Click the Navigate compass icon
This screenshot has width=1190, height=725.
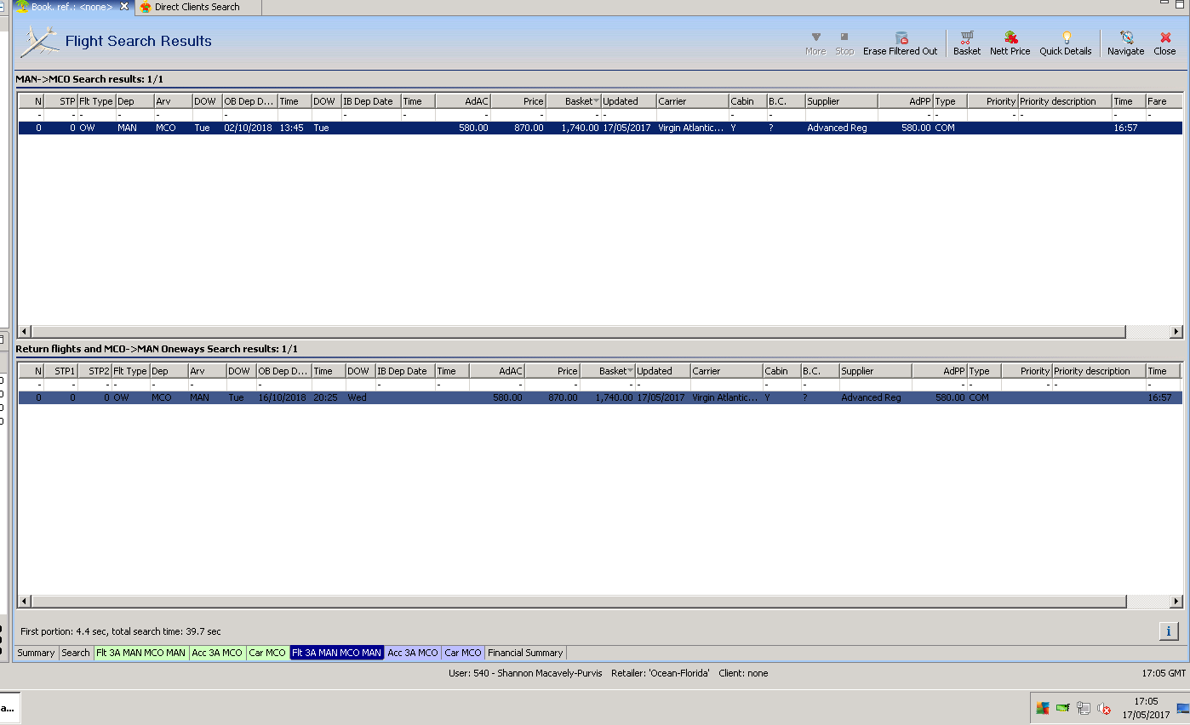[1126, 38]
